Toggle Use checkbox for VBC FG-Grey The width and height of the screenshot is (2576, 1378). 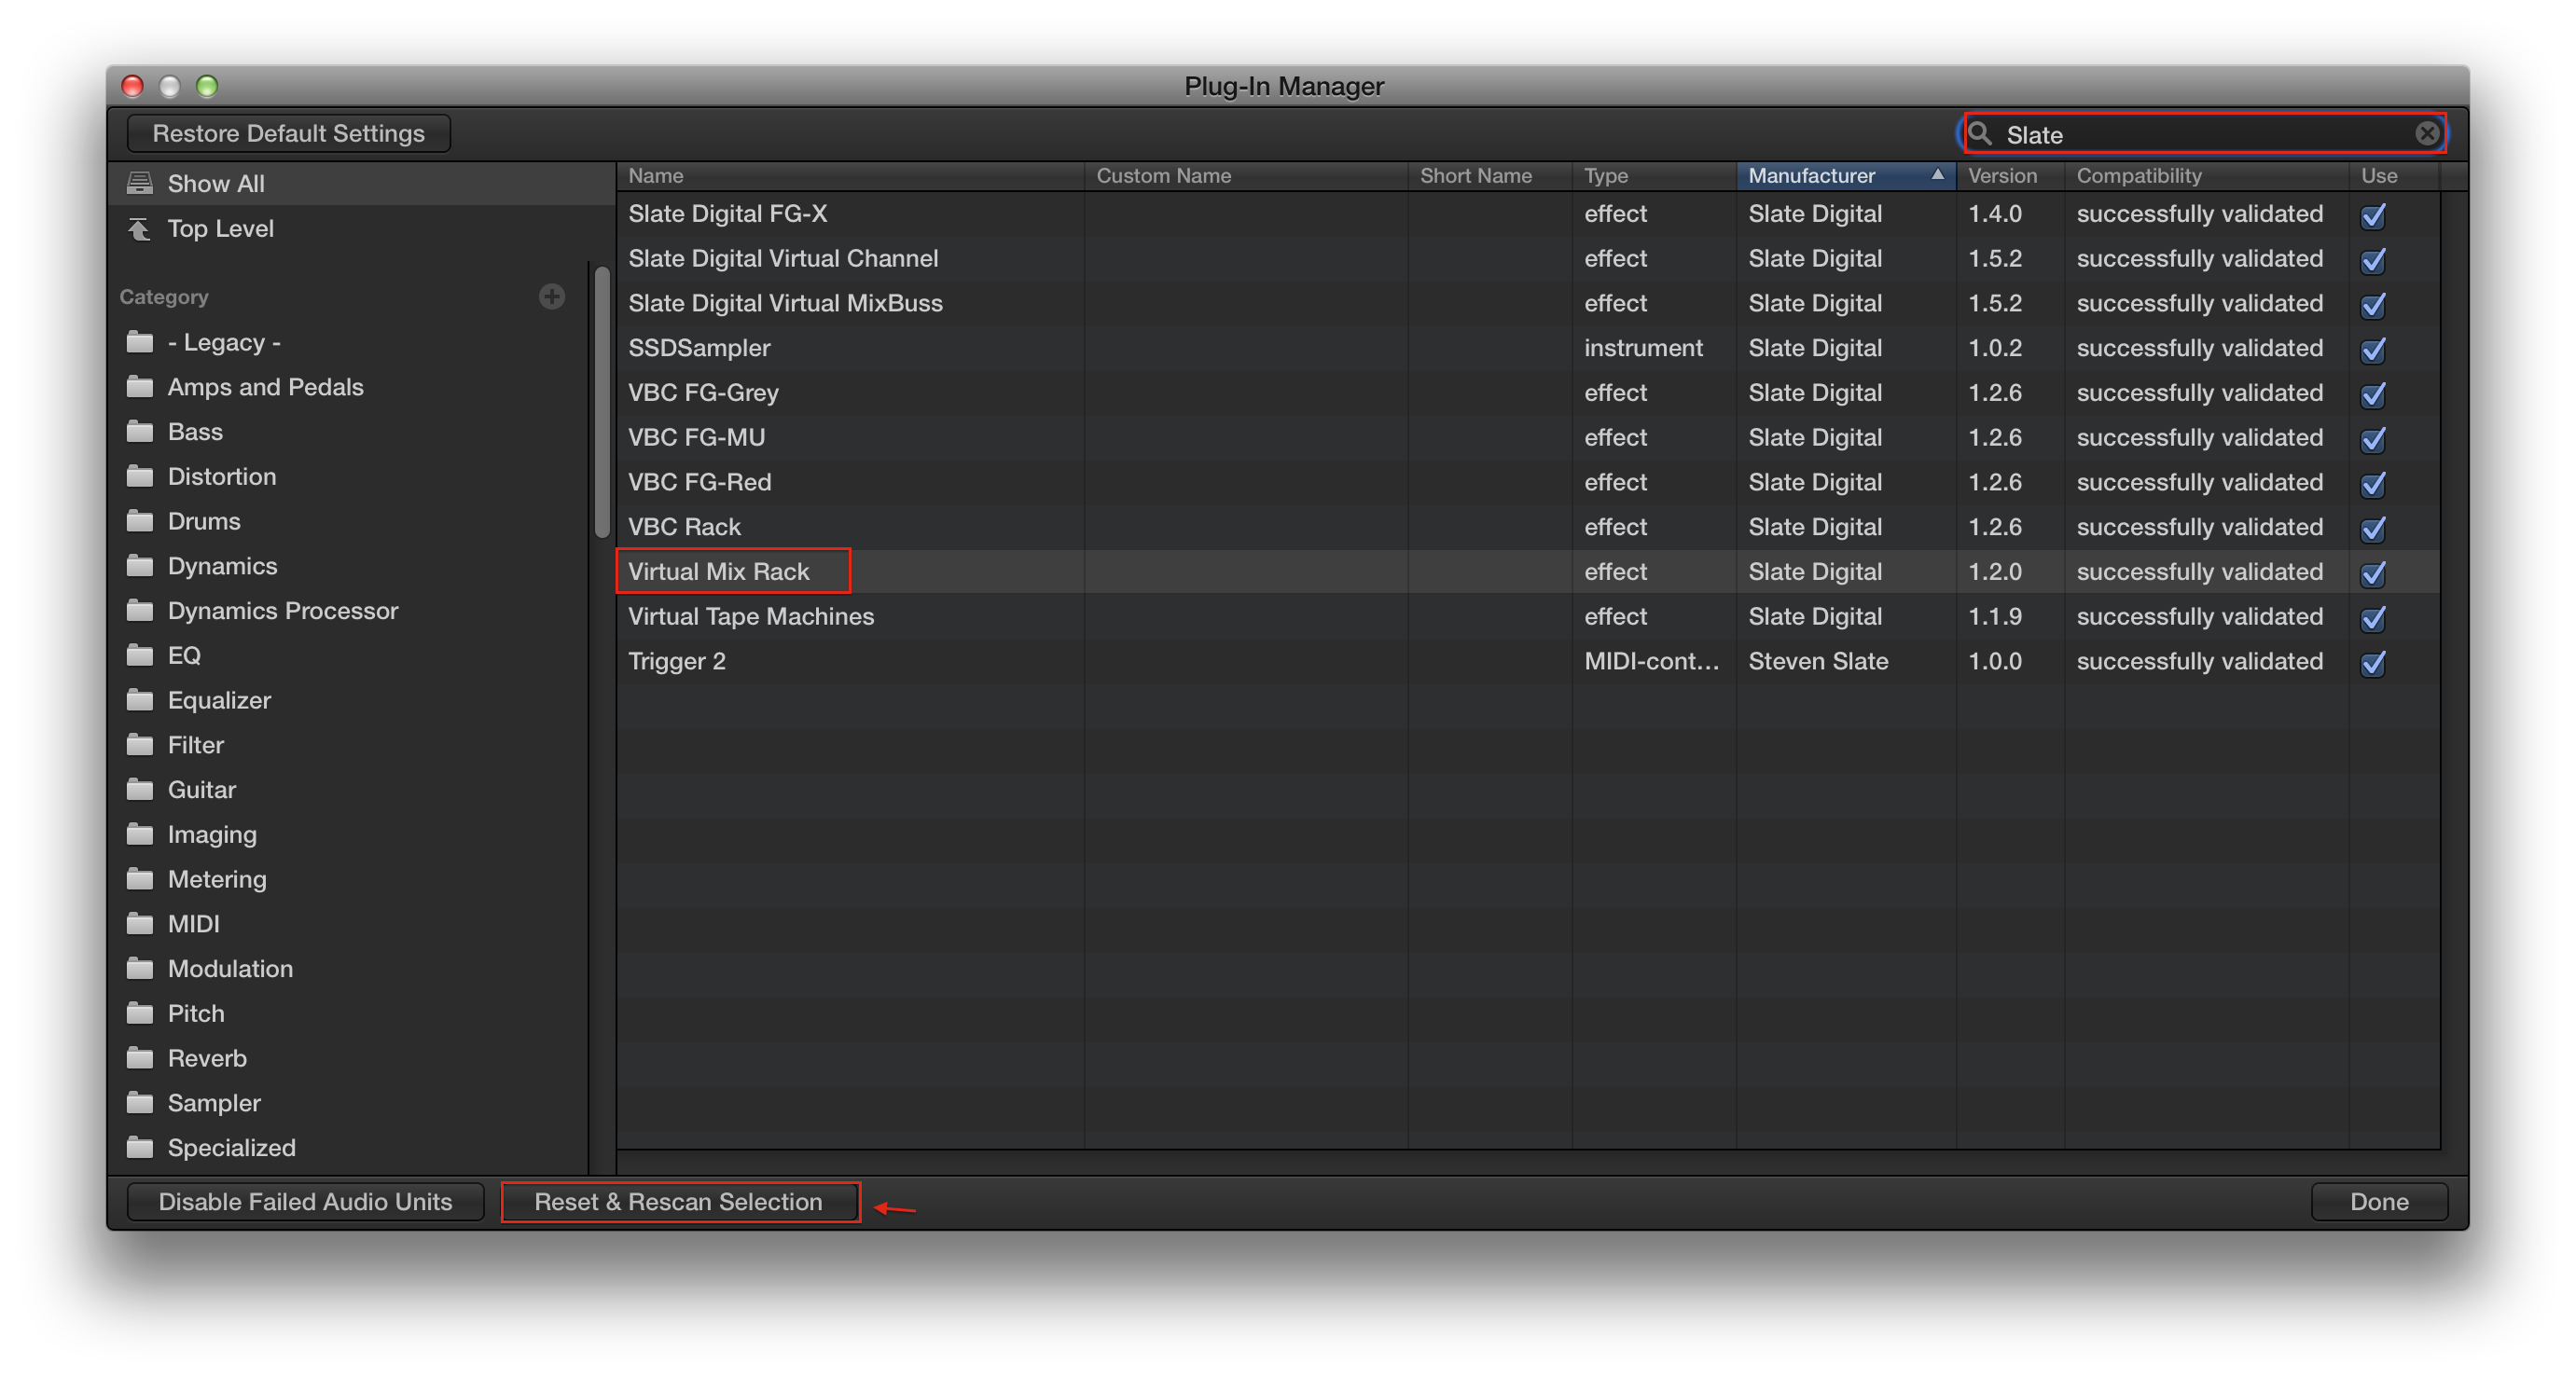pyautogui.click(x=2373, y=394)
